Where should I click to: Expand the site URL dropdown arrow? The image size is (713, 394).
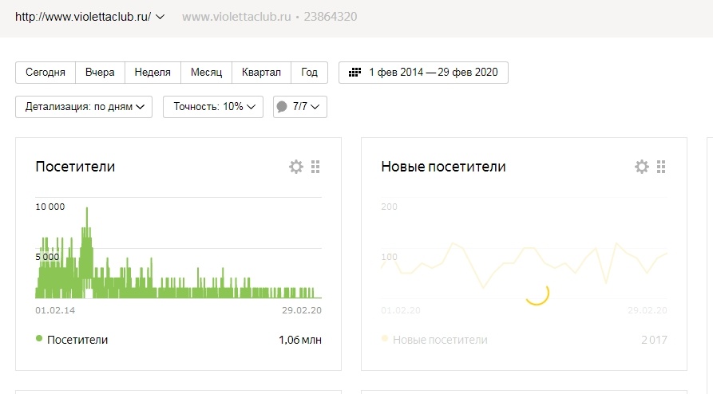pos(160,17)
